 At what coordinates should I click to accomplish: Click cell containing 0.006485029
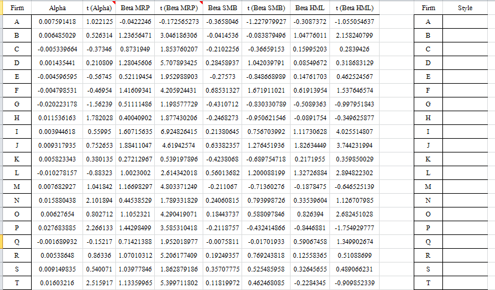pos(57,35)
